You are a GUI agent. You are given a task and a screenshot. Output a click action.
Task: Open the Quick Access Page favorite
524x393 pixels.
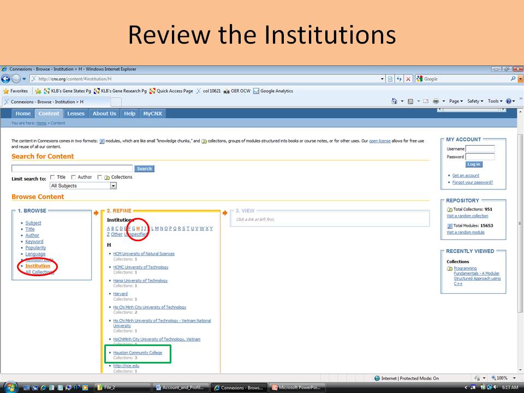pos(171,91)
